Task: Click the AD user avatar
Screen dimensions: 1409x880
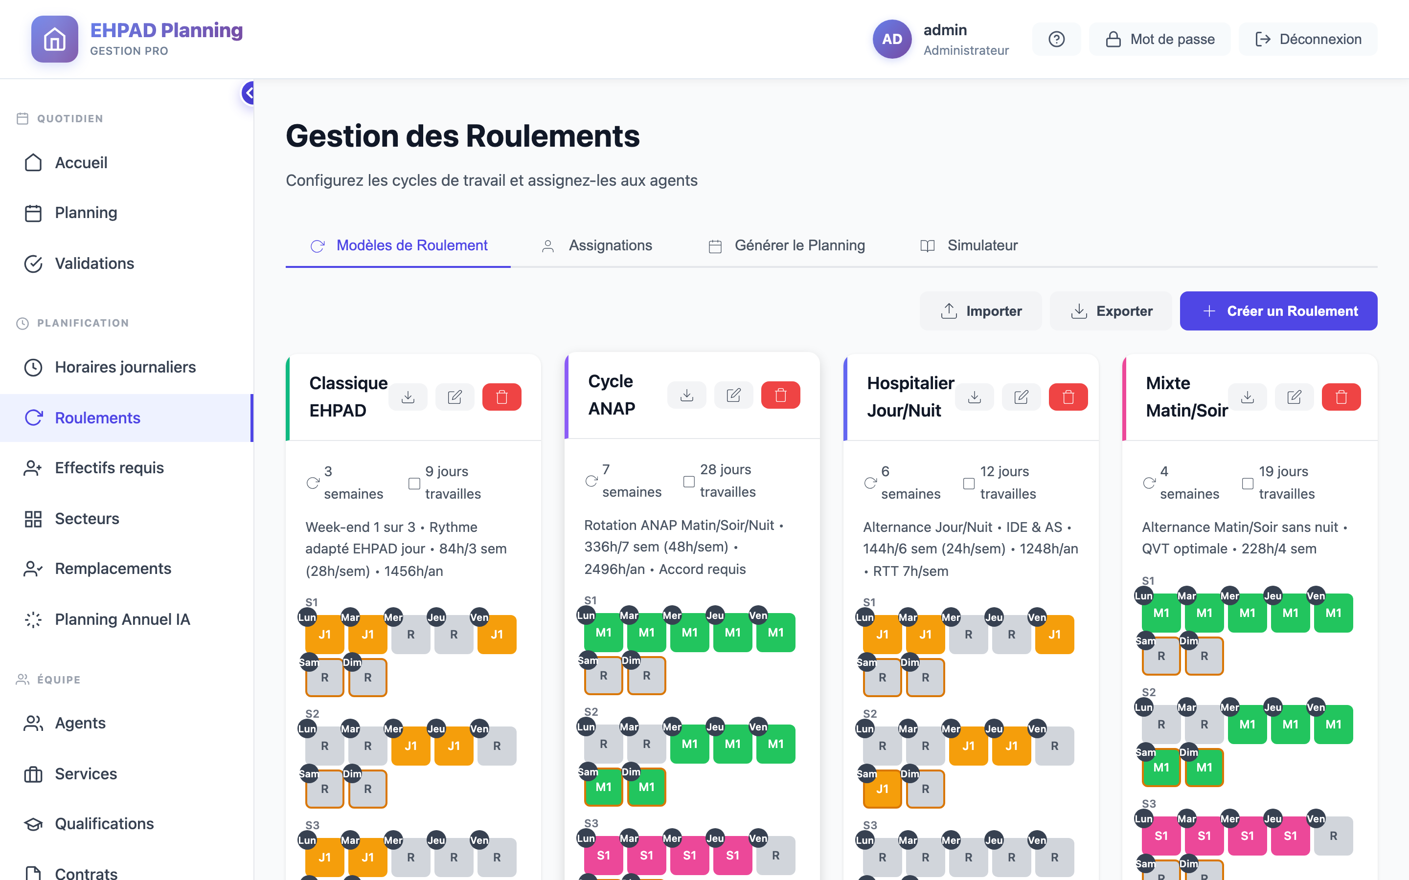Action: [891, 39]
